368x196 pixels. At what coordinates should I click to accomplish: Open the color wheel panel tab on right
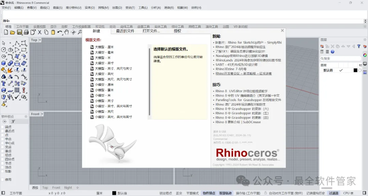coord(365,55)
